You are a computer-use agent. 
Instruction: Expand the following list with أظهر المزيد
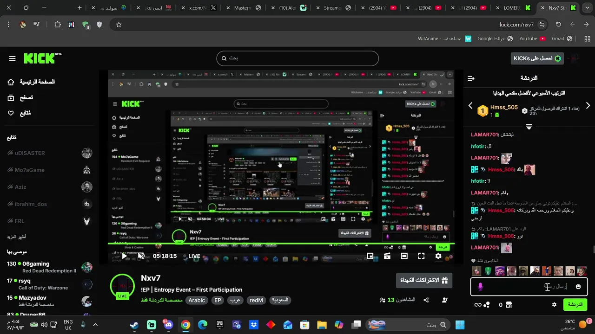16,237
